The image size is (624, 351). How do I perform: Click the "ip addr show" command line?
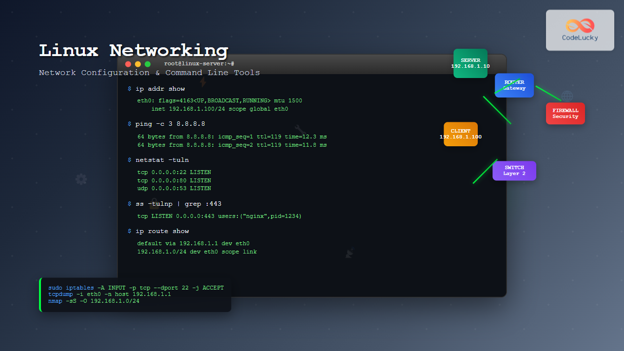pos(160,89)
